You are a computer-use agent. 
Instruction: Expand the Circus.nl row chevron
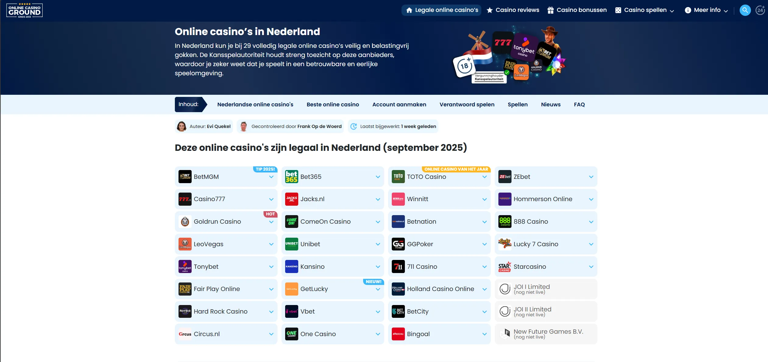(x=271, y=334)
